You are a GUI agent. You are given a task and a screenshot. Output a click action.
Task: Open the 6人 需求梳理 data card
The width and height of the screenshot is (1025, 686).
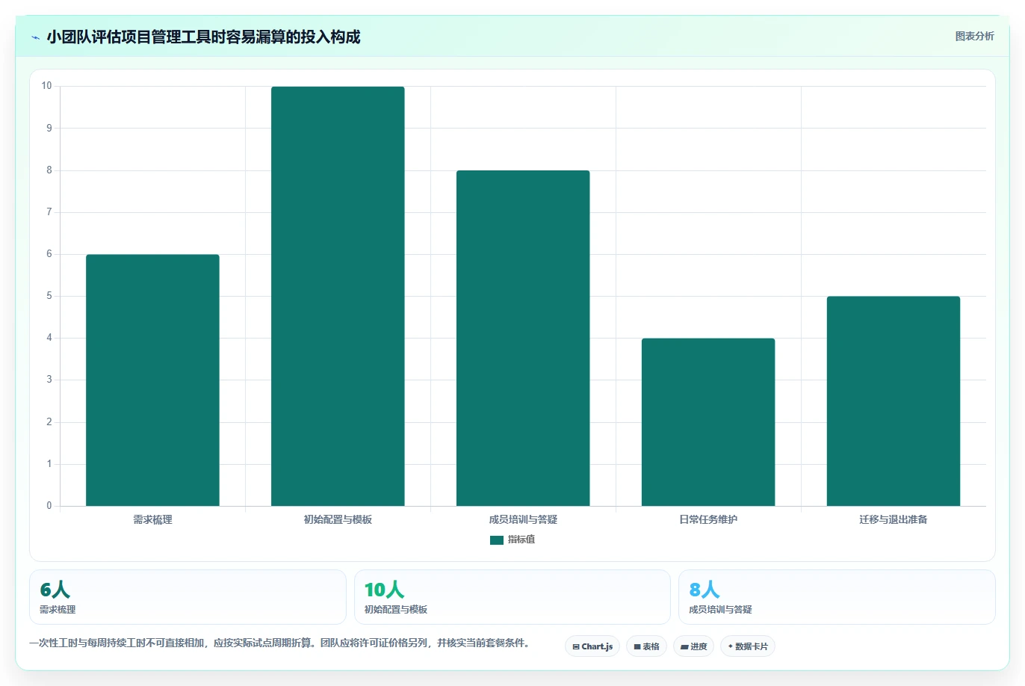pyautogui.click(x=188, y=597)
